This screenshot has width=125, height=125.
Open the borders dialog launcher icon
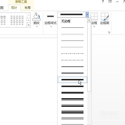109,32
